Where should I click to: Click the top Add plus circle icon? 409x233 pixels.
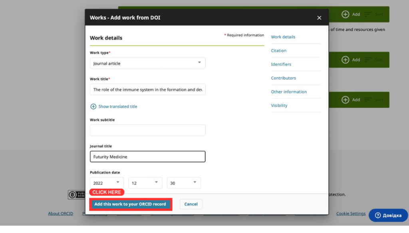coord(345,14)
